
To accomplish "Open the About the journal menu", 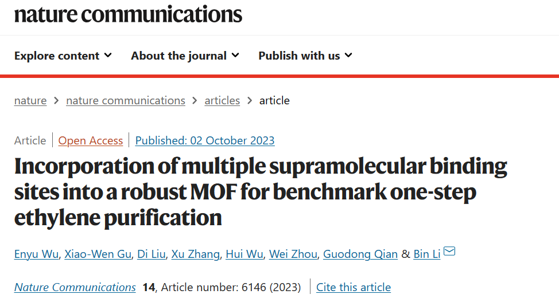I will [185, 56].
